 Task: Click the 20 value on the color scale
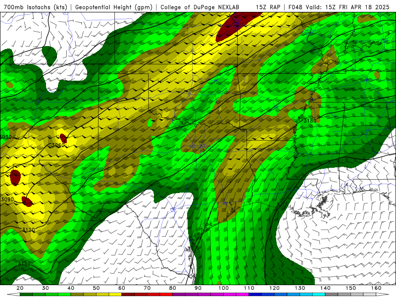pyautogui.click(x=20, y=288)
